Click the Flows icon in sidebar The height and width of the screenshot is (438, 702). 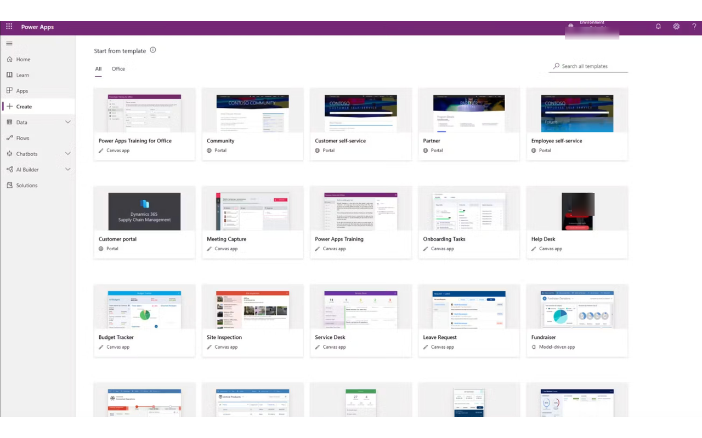9,138
